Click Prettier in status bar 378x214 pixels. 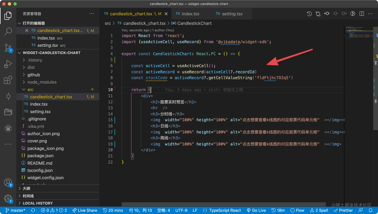pyautogui.click(x=343, y=210)
